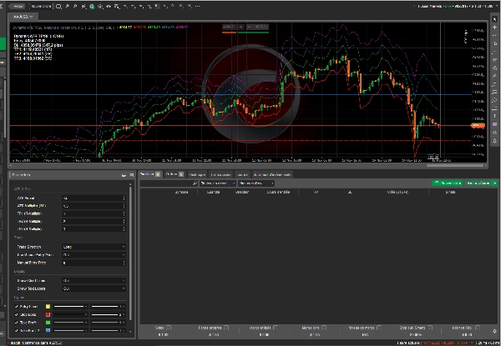This screenshot has height=346, width=501.
Task: Click the ATR Period input field
Action: [94, 198]
